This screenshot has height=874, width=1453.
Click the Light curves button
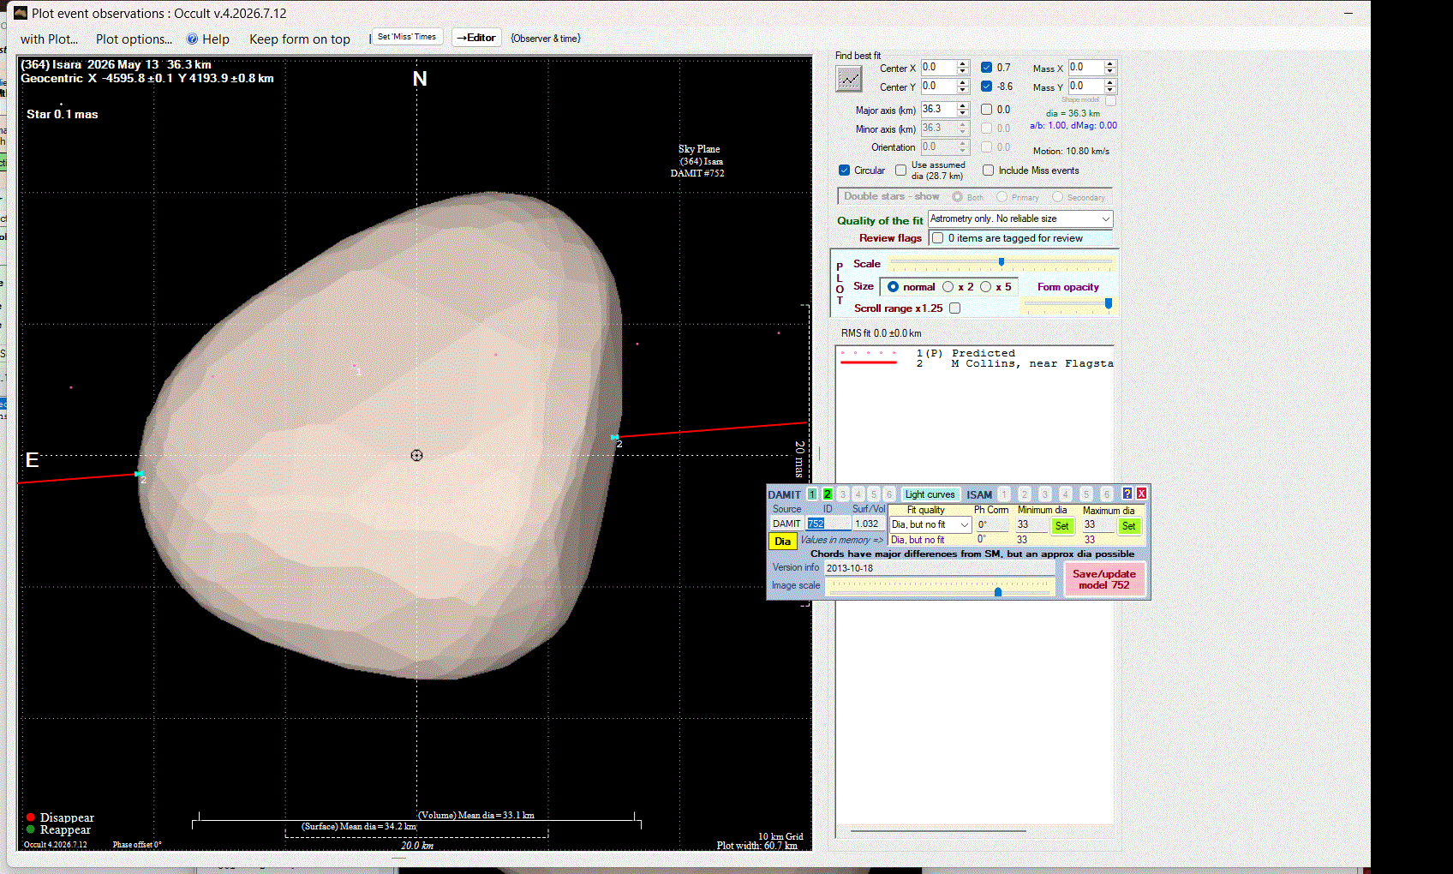(x=930, y=494)
